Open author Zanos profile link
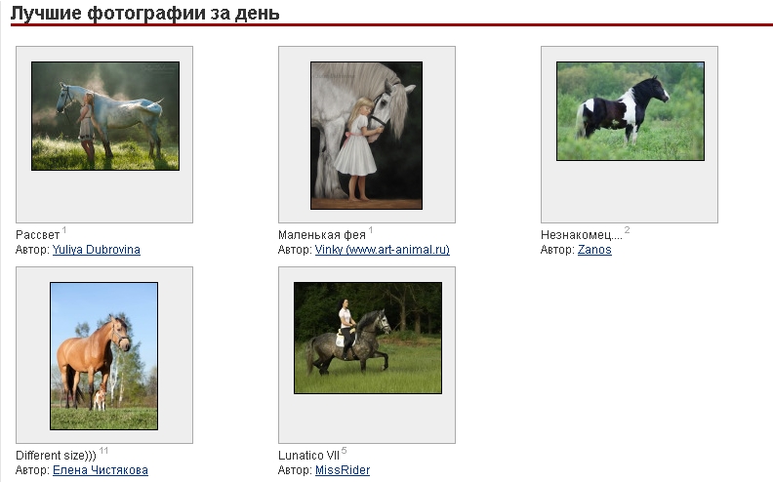This screenshot has width=773, height=482. [594, 250]
